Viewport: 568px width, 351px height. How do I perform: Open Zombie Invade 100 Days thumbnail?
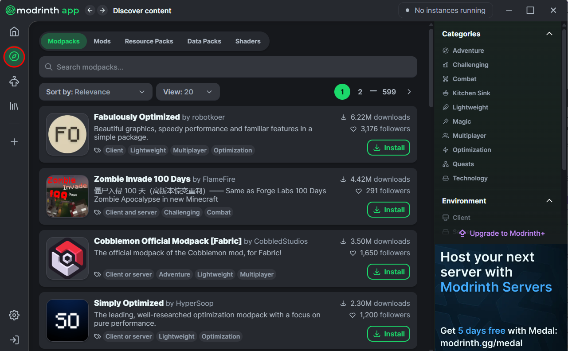tap(67, 196)
